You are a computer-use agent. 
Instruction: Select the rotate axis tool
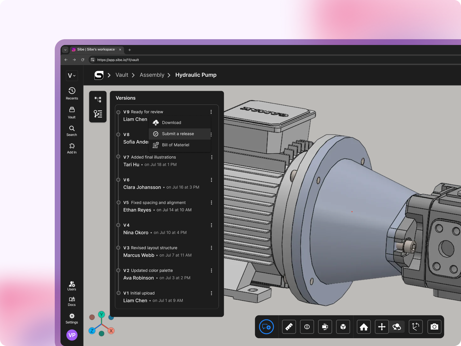[x=416, y=327]
